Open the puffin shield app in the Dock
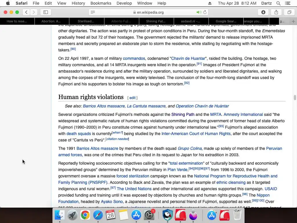The width and height of the screenshot is (297, 223). point(167,215)
